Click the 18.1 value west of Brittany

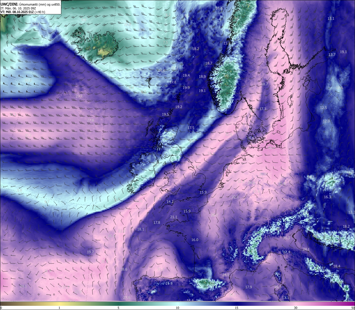pos(141,229)
